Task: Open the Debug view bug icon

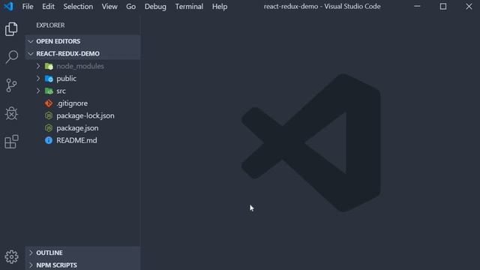Action: [x=11, y=113]
